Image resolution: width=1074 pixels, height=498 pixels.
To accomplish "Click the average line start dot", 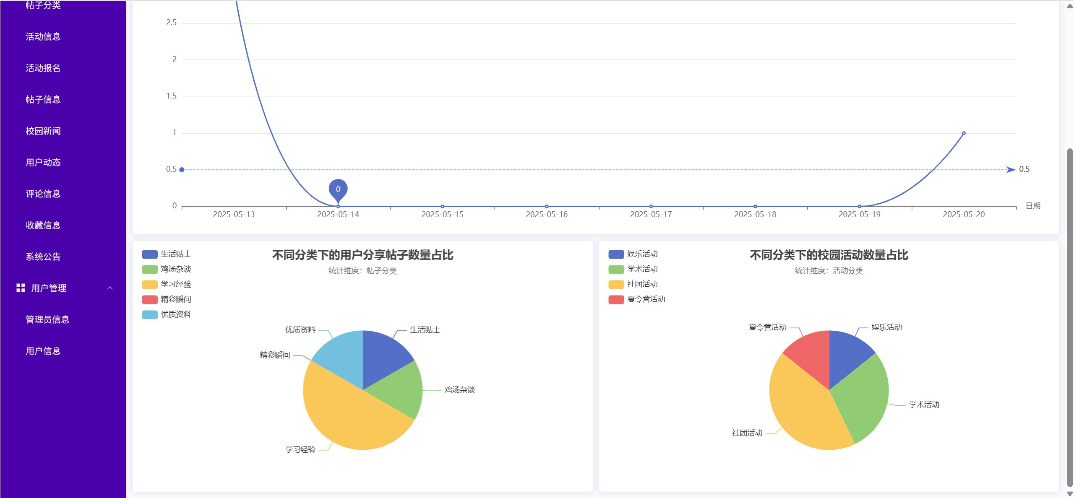I will (x=182, y=170).
